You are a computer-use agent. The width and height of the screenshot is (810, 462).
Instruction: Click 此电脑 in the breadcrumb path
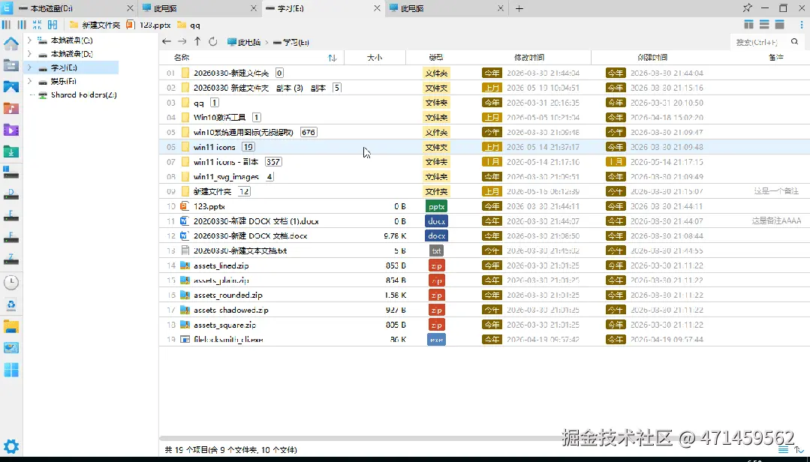(244, 42)
